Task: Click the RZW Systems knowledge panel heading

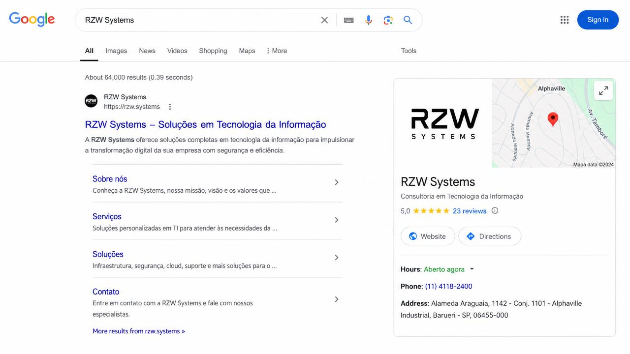Action: tap(438, 182)
